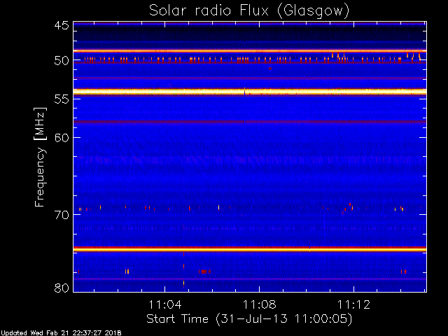The image size is (448, 336).
Task: Click the '11:12' time tick label
Action: [353, 304]
